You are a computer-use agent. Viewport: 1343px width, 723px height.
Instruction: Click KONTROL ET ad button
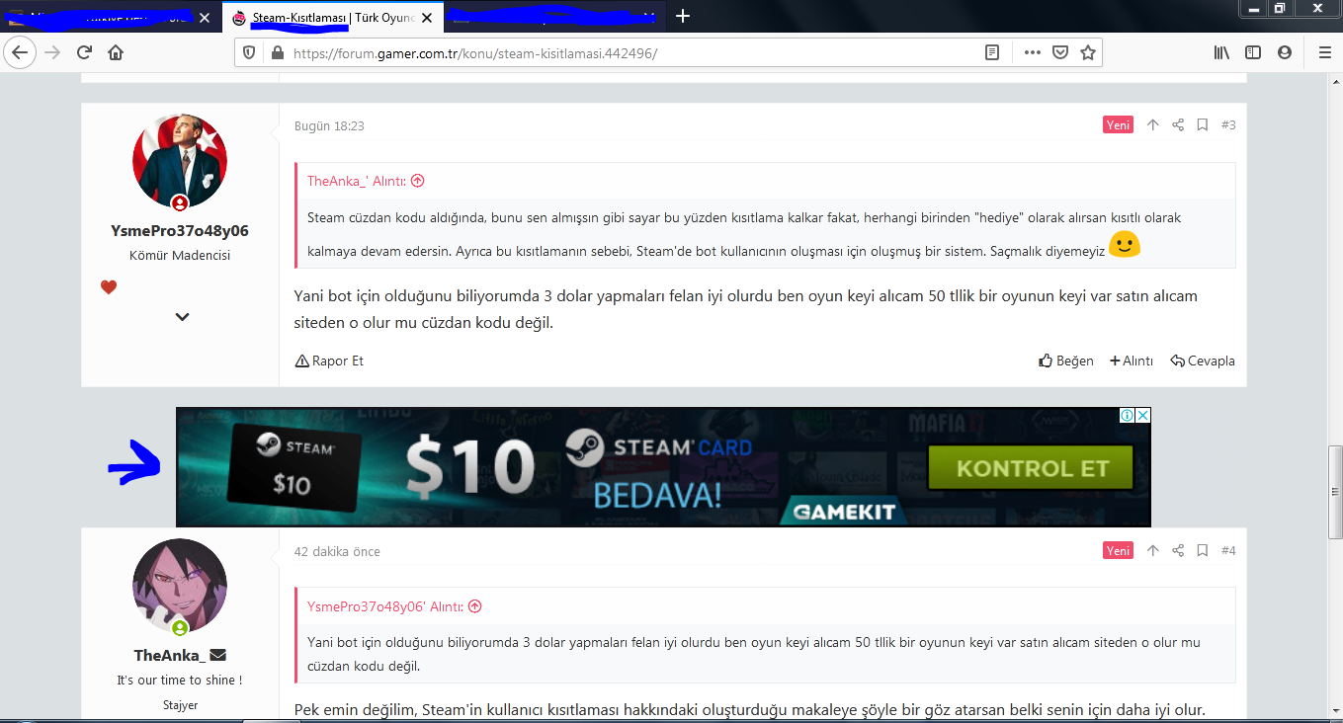(1033, 469)
